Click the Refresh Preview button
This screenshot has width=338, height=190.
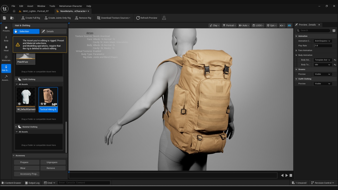pos(147,18)
